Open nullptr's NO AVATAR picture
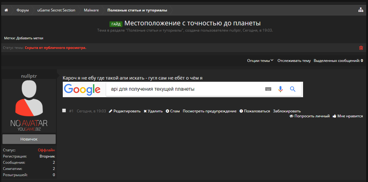Image resolution: width=368 pixels, height=182 pixels. [29, 106]
